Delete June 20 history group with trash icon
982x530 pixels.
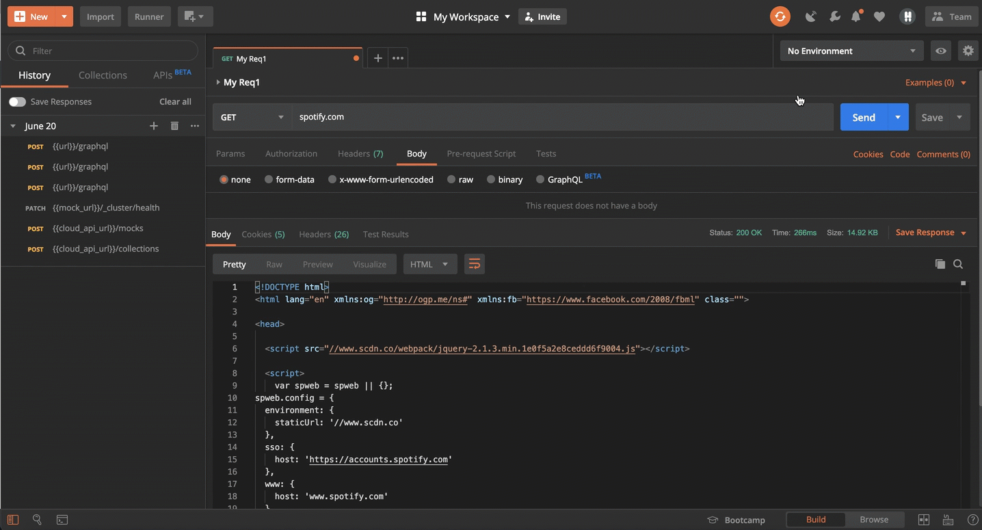click(174, 126)
